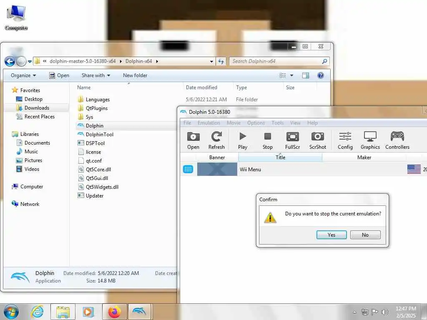The width and height of the screenshot is (427, 320).
Task: Click the FullScr toolbar icon
Action: pyautogui.click(x=292, y=140)
